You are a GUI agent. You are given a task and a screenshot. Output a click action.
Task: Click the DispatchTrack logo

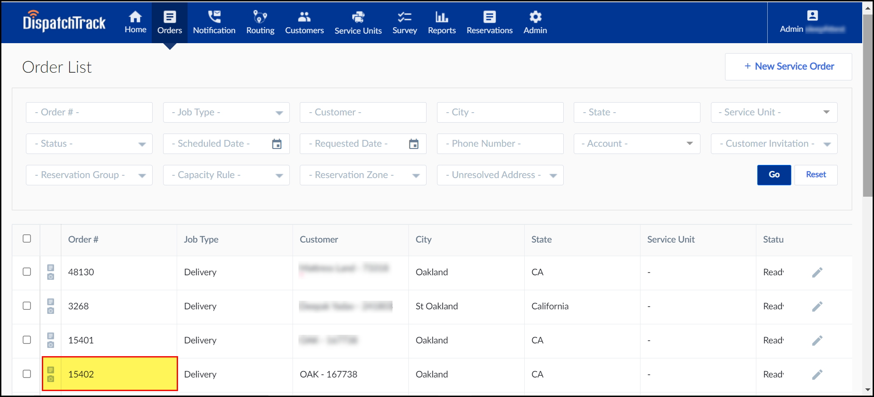[64, 21]
